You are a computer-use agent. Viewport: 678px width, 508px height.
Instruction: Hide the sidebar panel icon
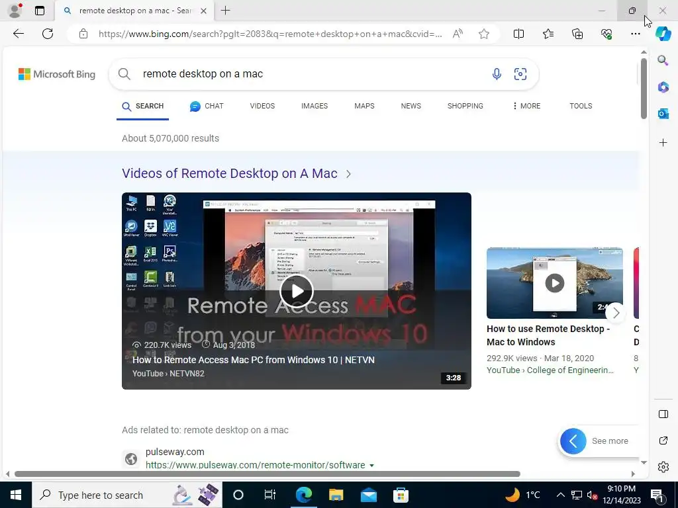663,414
